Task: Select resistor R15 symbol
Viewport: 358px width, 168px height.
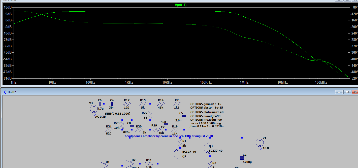Action: (143, 104)
